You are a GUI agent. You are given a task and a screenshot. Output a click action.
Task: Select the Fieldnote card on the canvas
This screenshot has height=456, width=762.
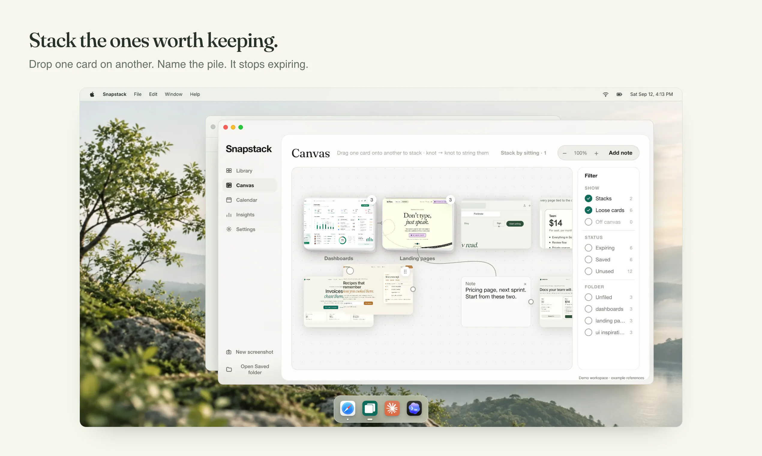point(496,224)
